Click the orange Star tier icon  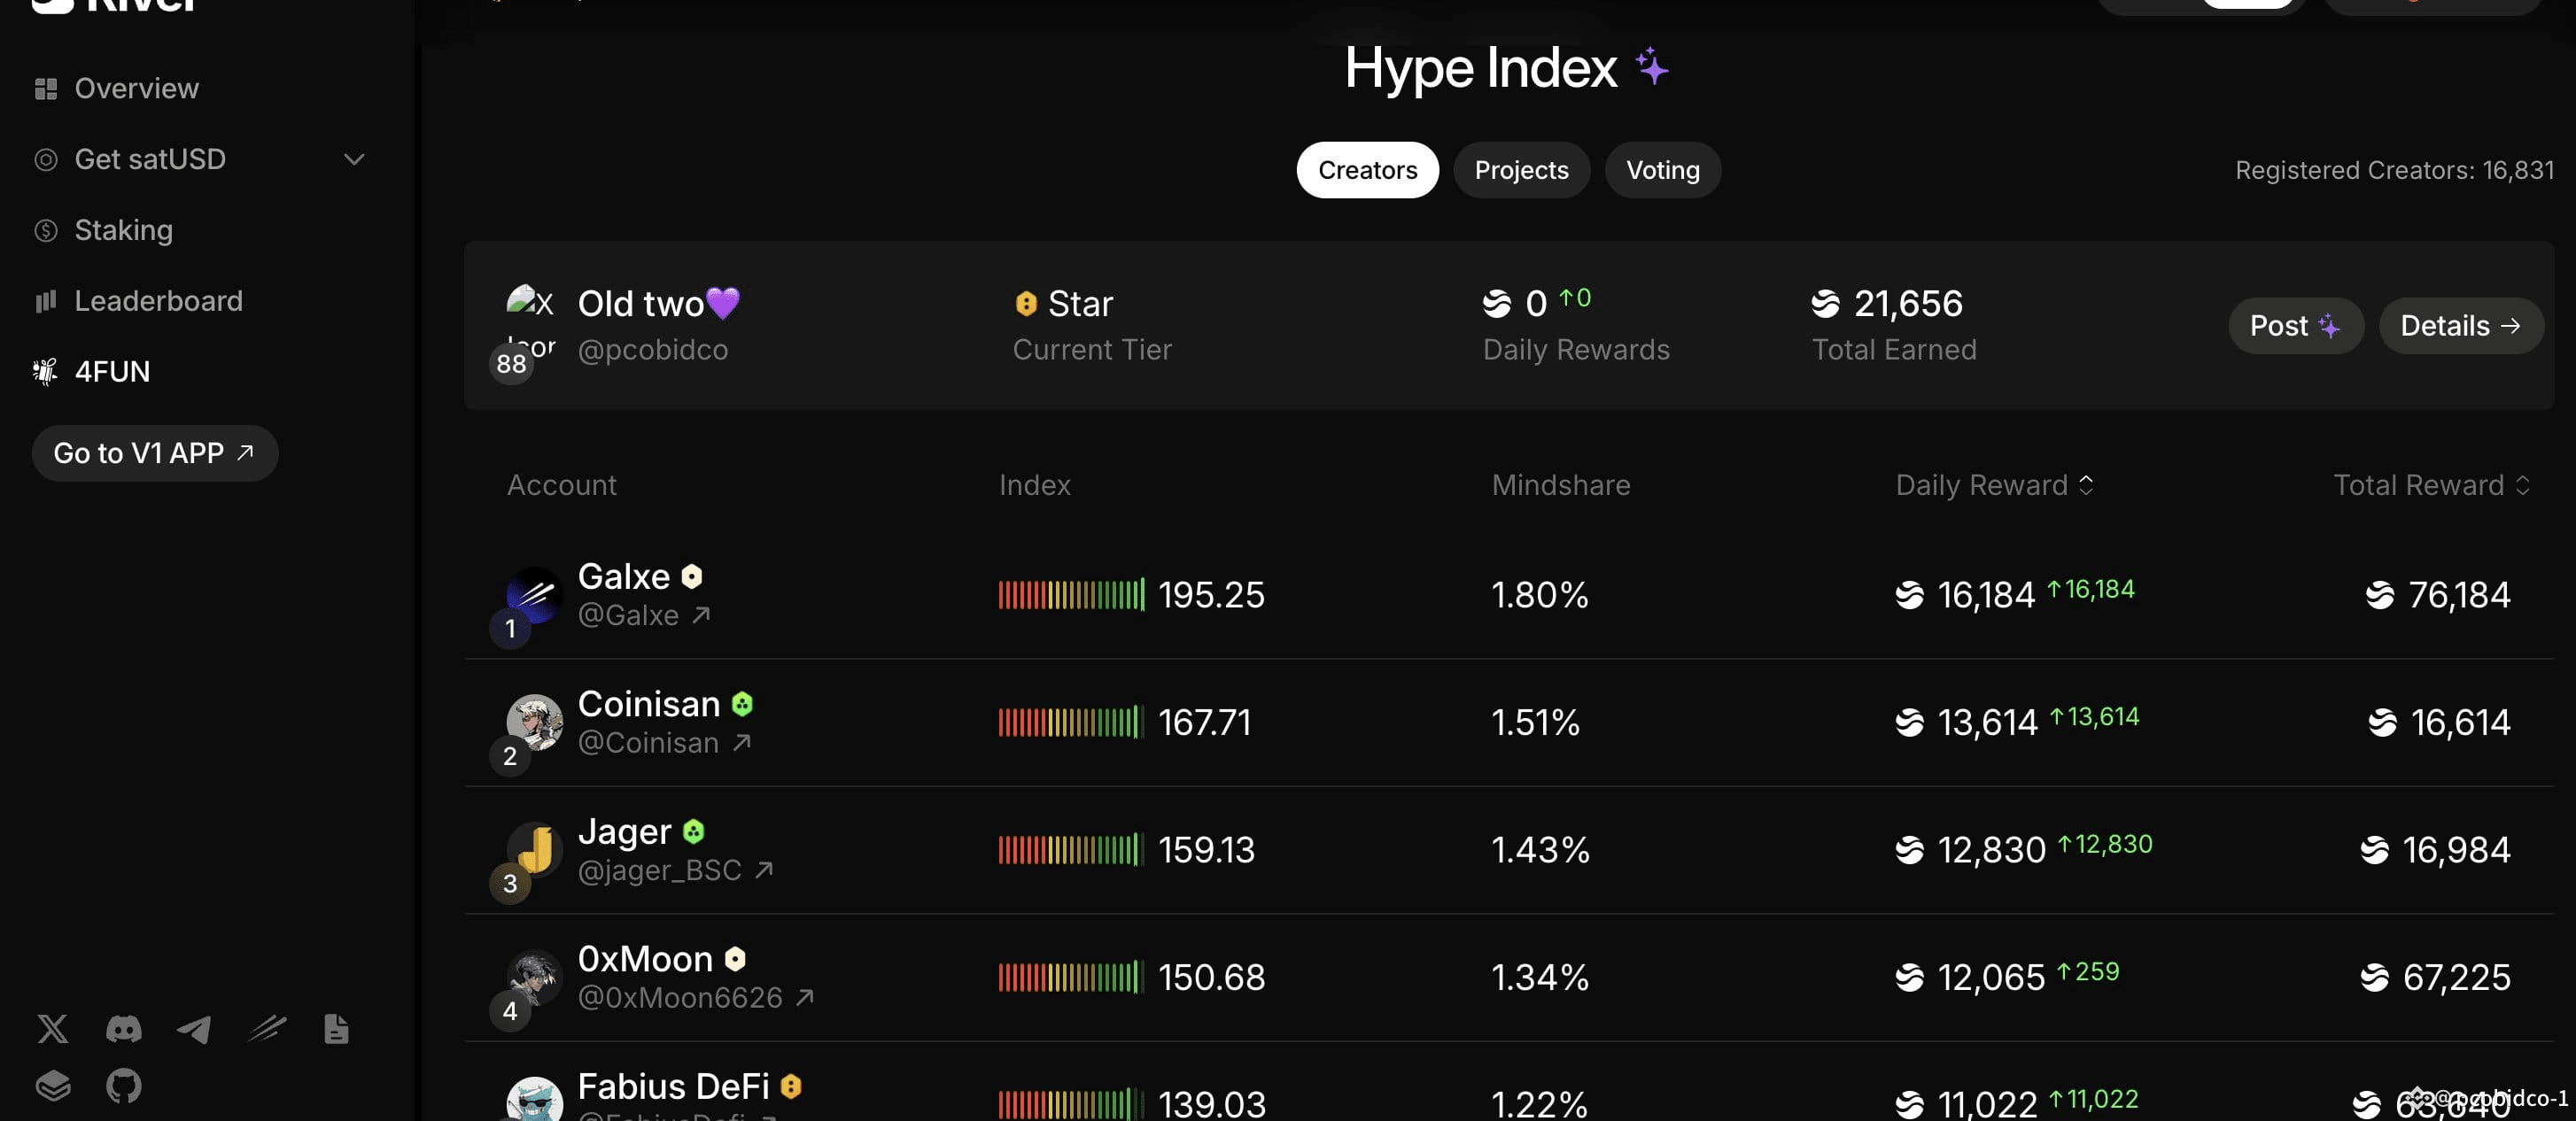(x=1026, y=303)
